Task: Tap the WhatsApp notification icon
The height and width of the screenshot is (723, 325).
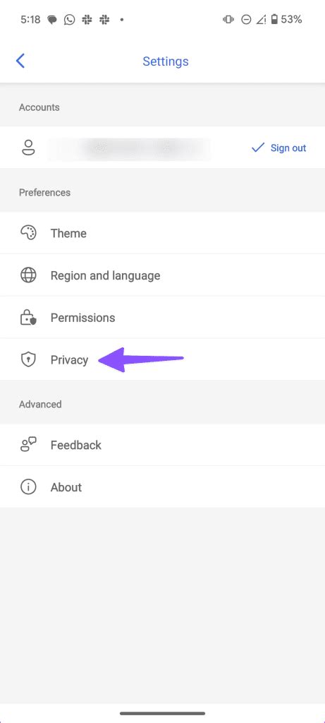Action: coord(70,20)
